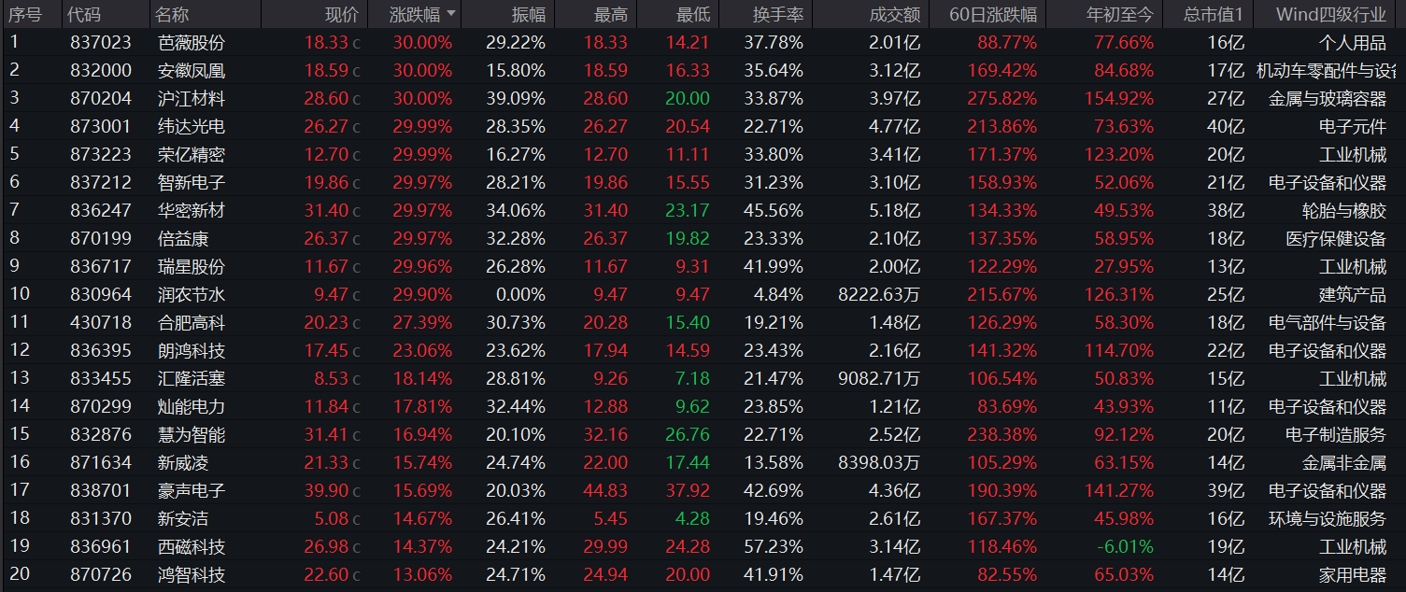Select the 154.92% year-to-date cell
Screen dimensions: 1406x592
coord(1119,98)
